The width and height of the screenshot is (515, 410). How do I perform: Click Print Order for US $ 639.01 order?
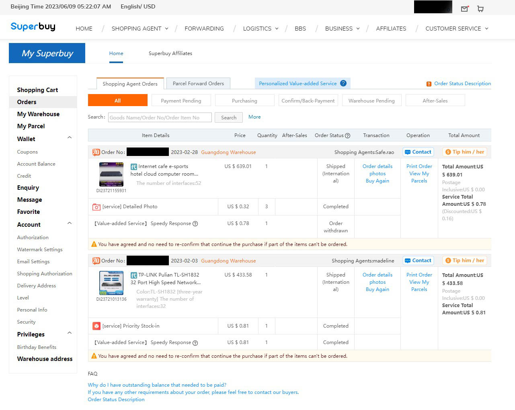419,166
